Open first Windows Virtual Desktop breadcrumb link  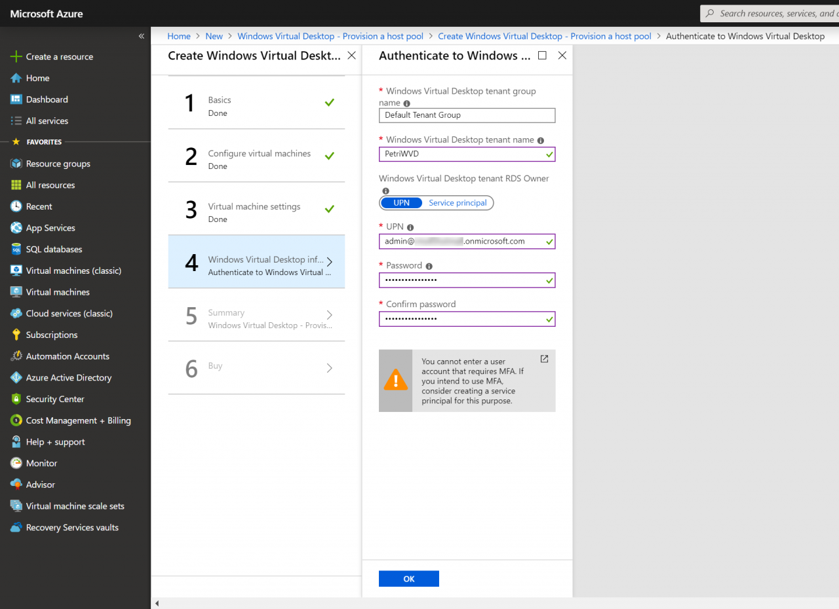(x=330, y=37)
